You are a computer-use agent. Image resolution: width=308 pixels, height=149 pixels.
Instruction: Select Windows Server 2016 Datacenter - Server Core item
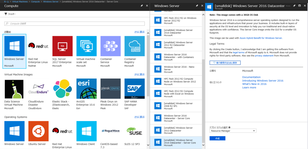coord(176,118)
